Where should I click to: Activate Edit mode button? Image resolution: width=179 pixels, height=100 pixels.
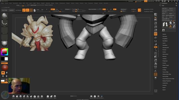24,10
